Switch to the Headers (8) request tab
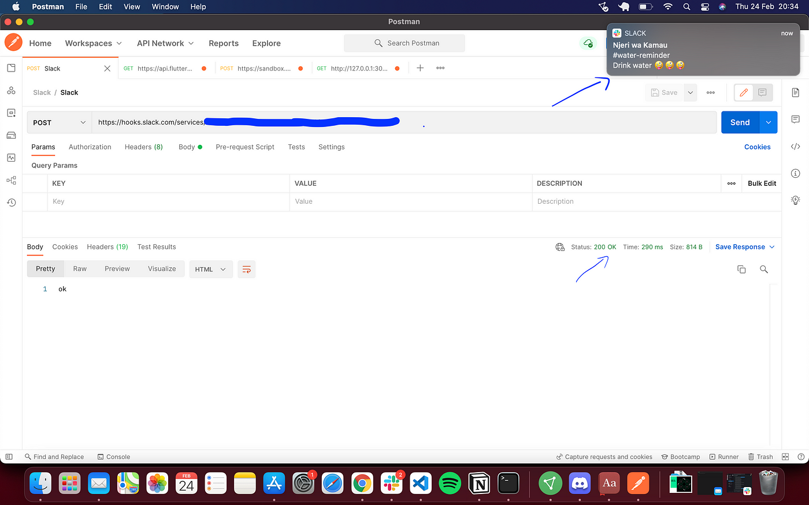809x505 pixels. point(144,147)
